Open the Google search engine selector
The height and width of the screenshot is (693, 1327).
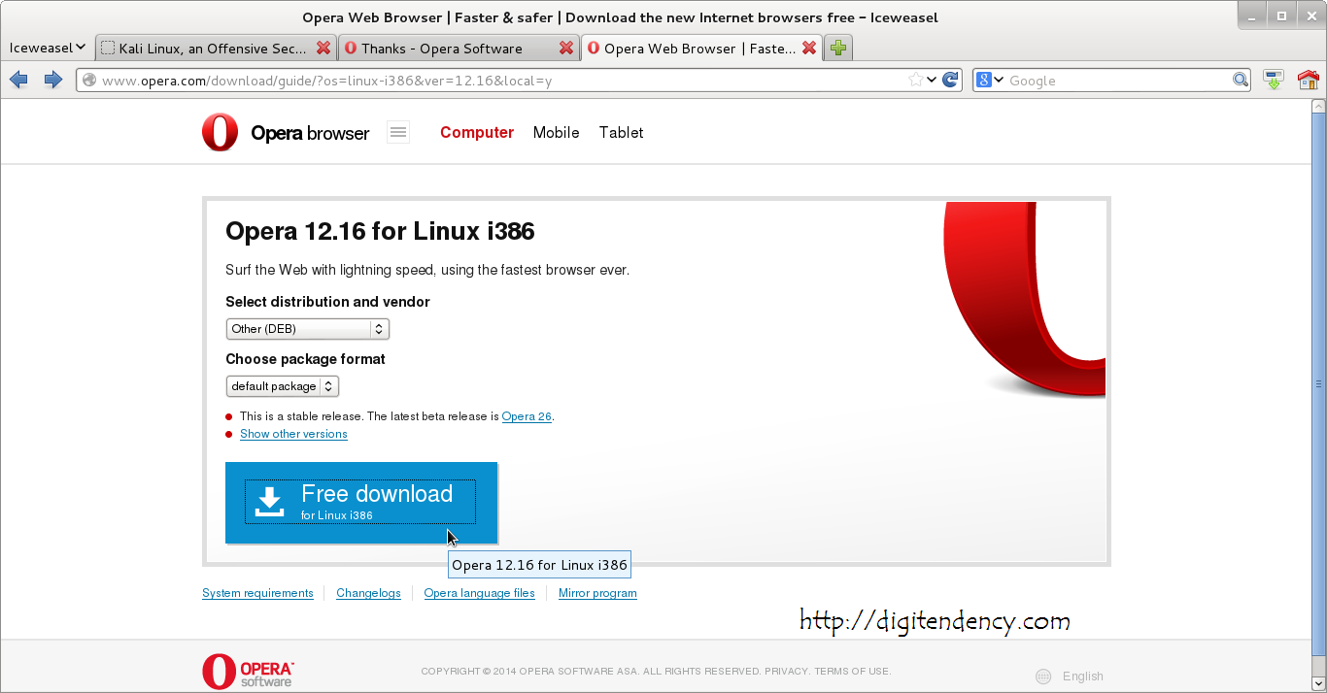pos(989,80)
